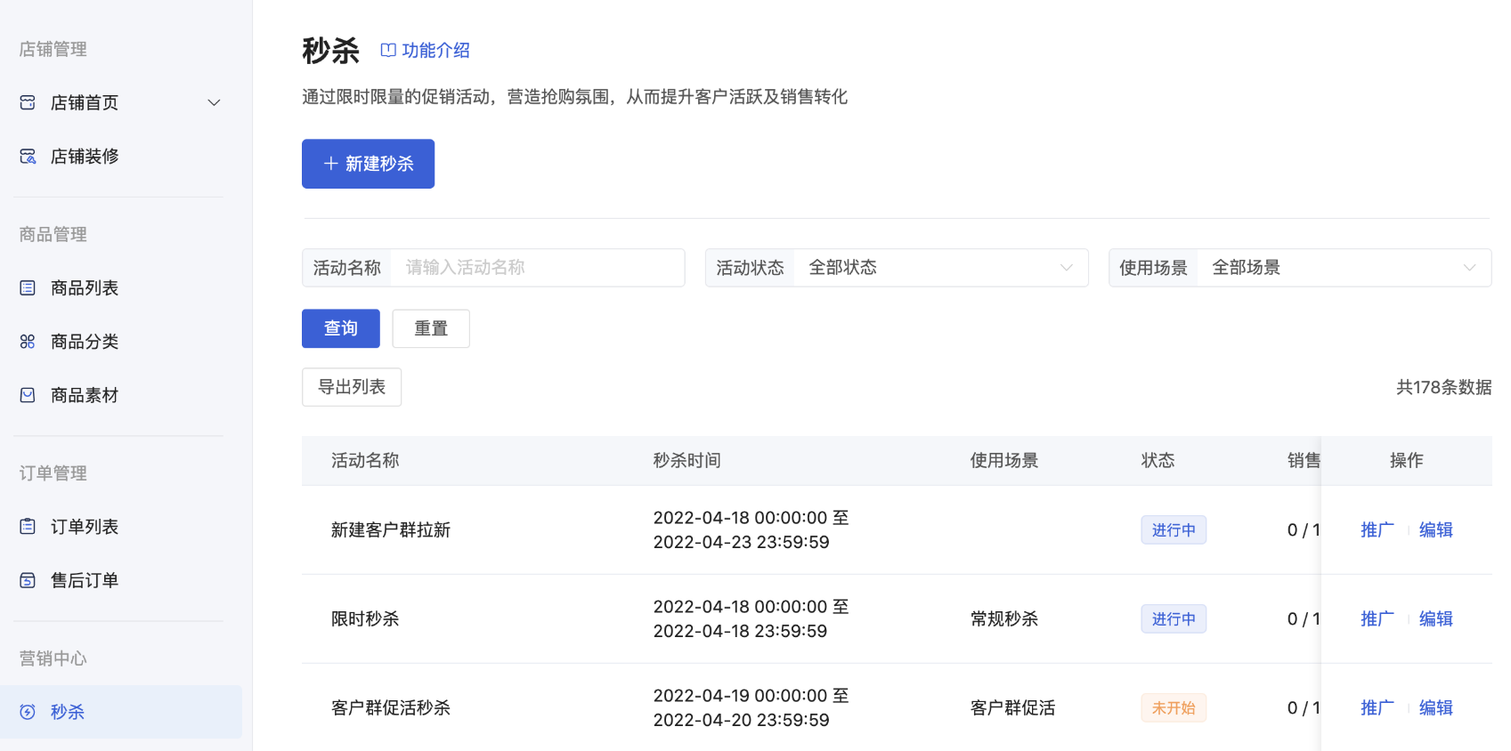Click the 秒杀 clock icon in sidebar
The height and width of the screenshot is (751, 1511).
click(x=28, y=712)
